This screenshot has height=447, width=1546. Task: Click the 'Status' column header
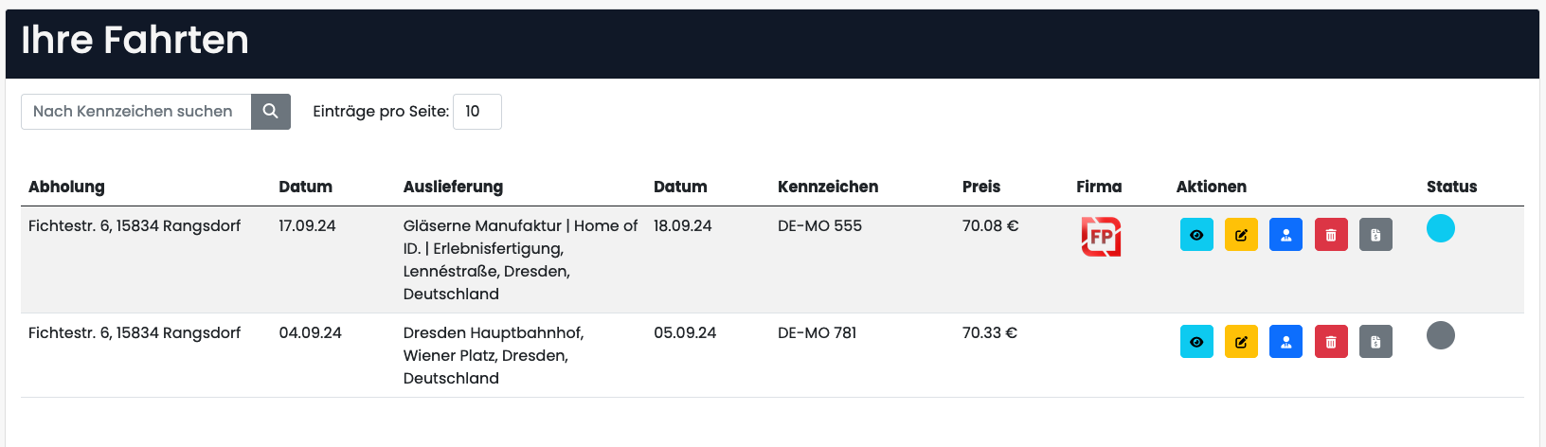pos(1451,187)
